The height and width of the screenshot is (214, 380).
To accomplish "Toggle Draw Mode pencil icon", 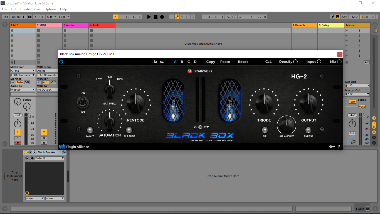I will 332,17.
